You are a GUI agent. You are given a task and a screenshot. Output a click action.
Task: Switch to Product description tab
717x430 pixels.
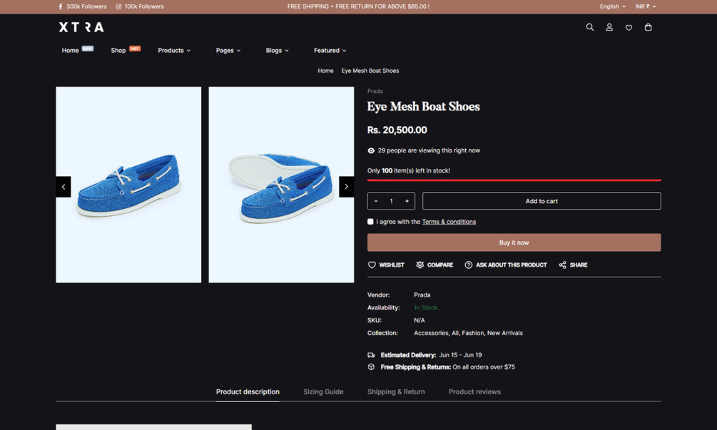[x=248, y=392]
